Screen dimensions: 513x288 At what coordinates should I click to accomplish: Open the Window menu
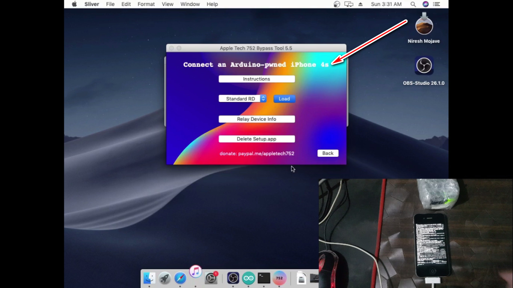[x=190, y=4]
